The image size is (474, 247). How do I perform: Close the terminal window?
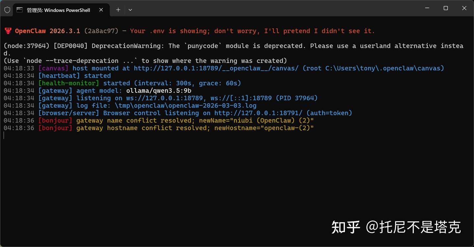click(x=464, y=8)
